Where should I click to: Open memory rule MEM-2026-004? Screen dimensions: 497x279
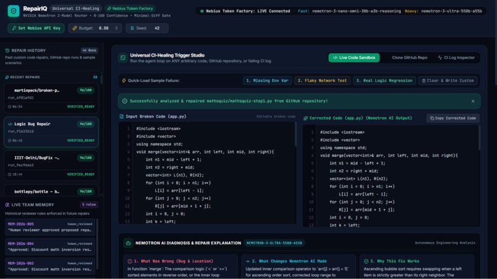pos(50,247)
